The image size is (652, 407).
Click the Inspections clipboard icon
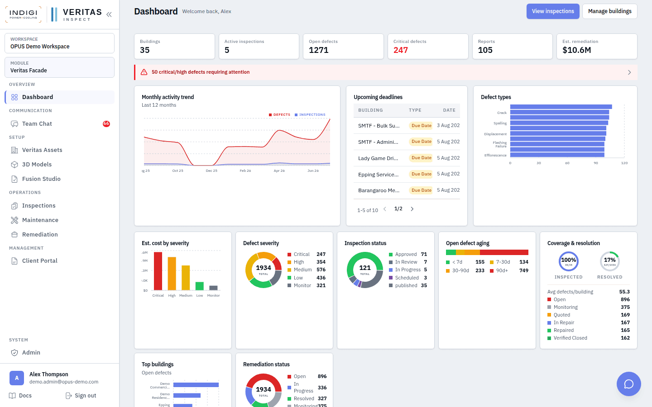click(14, 206)
